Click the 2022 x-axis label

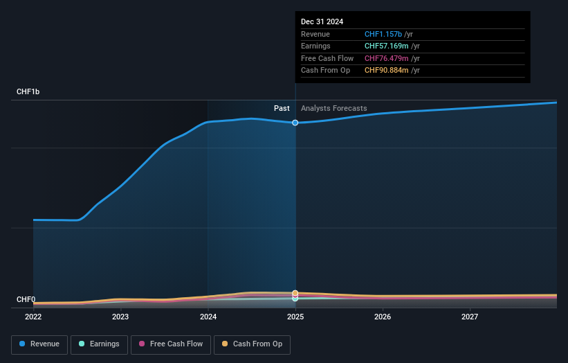[33, 317]
